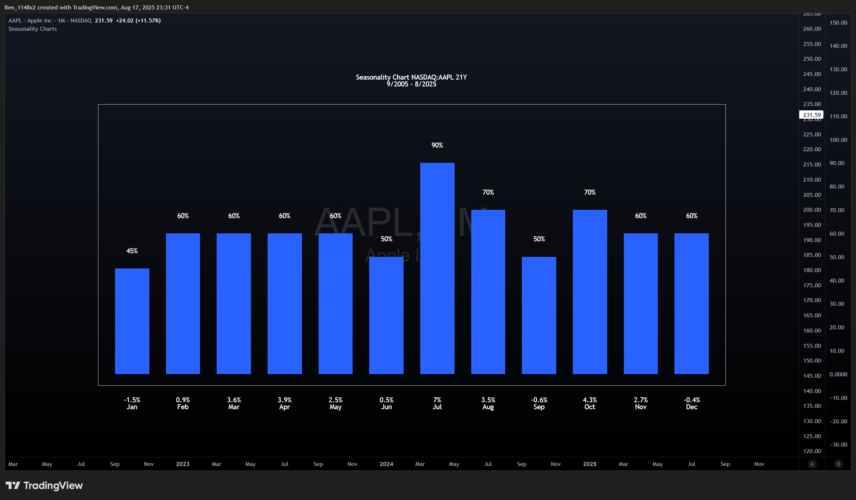Click the 0.0000 right scale value
Viewport: 856px width, 500px height.
click(838, 374)
